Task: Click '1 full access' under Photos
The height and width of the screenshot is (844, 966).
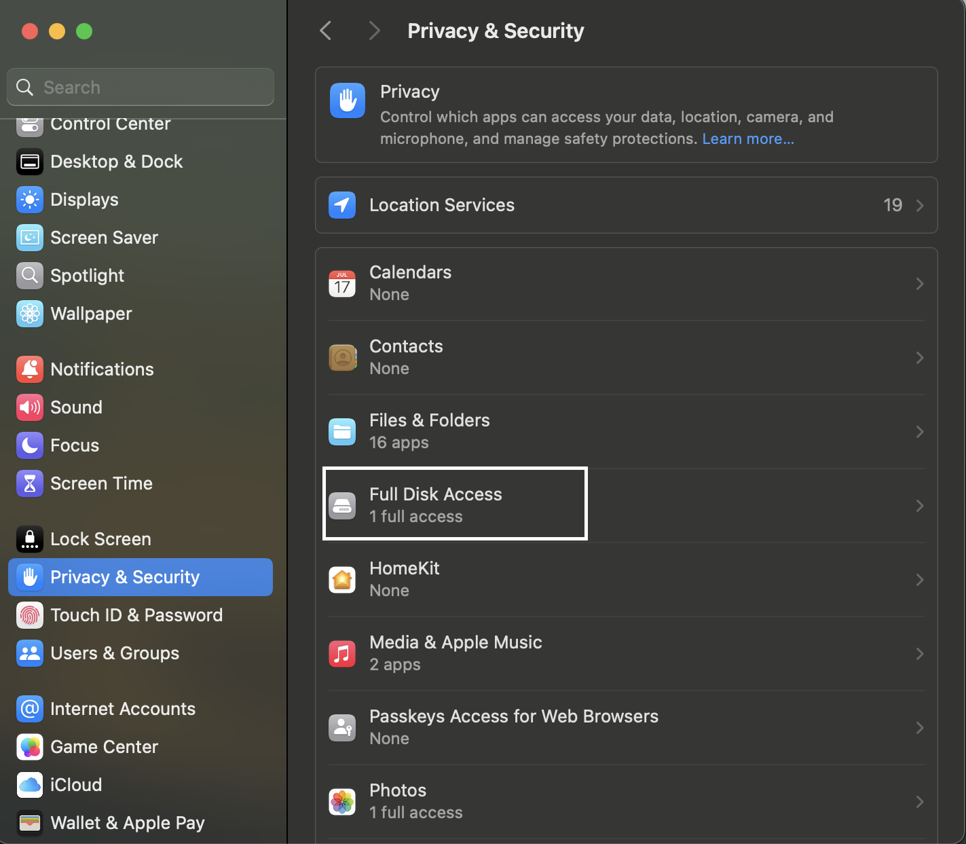Action: pos(416,813)
